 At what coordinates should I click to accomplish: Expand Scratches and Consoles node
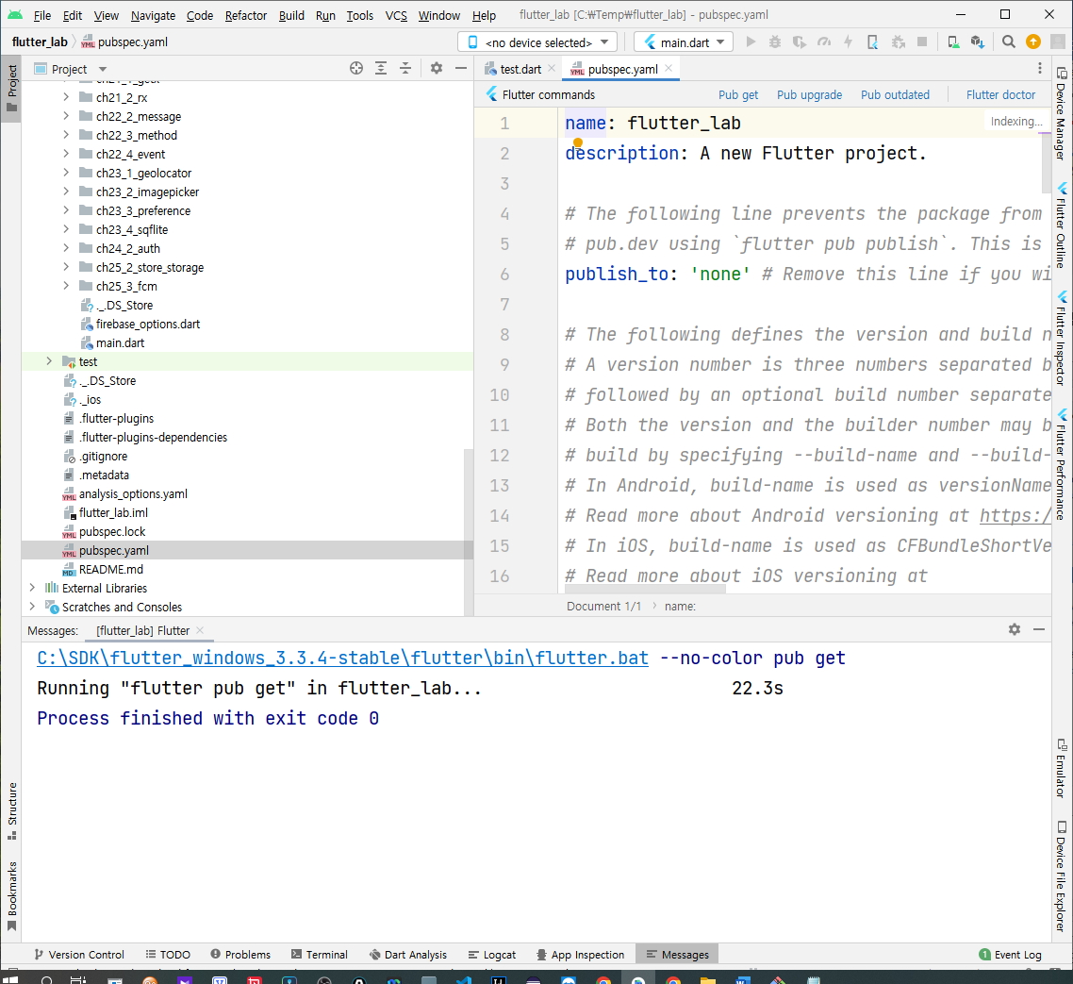pos(31,606)
